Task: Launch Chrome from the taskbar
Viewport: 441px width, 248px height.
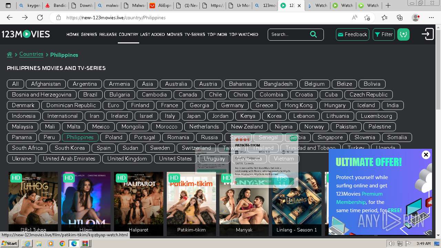Action: (62, 244)
